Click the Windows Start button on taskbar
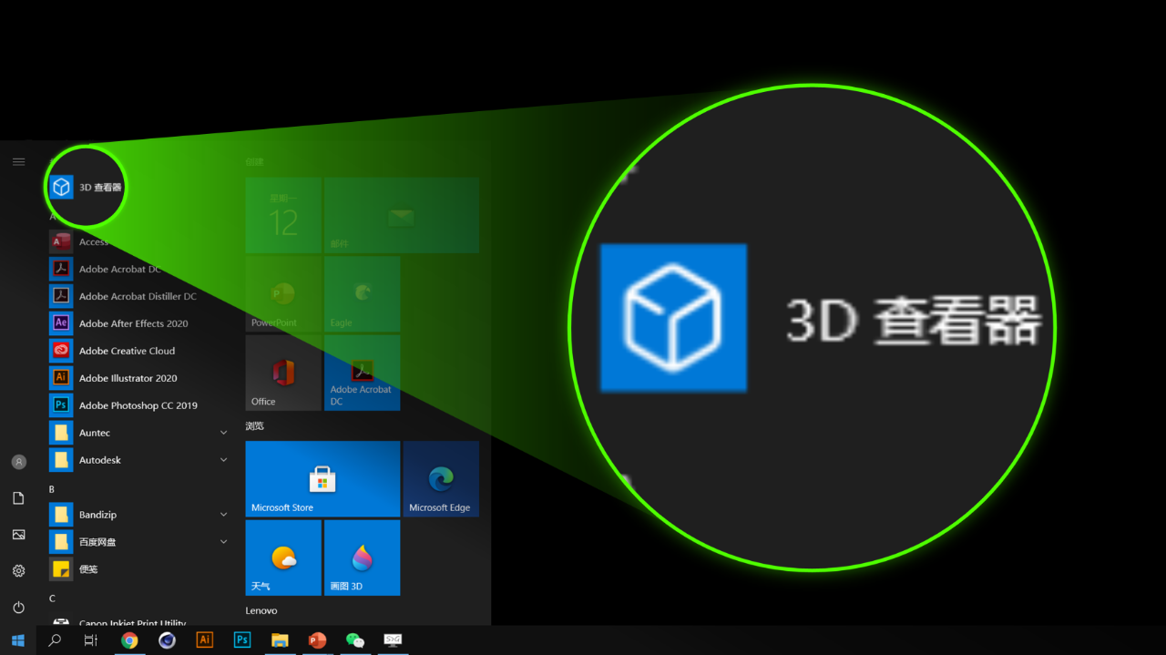Screen dimensions: 1166x655 pos(18,640)
